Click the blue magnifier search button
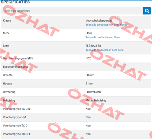The width and height of the screenshot is (152, 139). (147, 11)
